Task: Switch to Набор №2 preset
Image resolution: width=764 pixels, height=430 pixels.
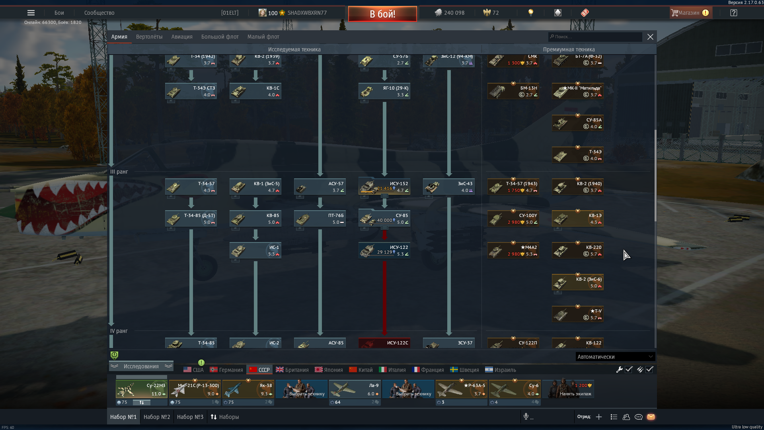Action: coord(157,417)
